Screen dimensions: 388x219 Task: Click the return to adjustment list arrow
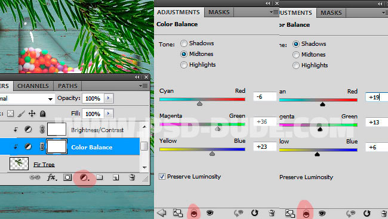(162, 212)
